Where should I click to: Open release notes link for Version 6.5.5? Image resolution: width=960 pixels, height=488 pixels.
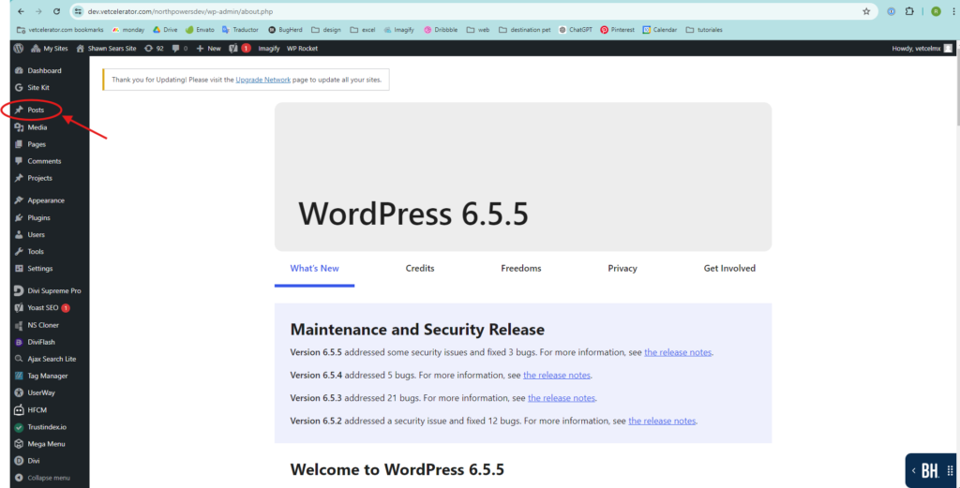tap(678, 352)
